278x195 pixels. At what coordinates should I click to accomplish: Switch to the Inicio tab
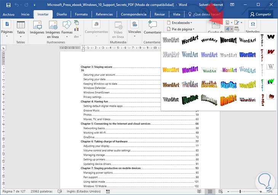click(25, 14)
